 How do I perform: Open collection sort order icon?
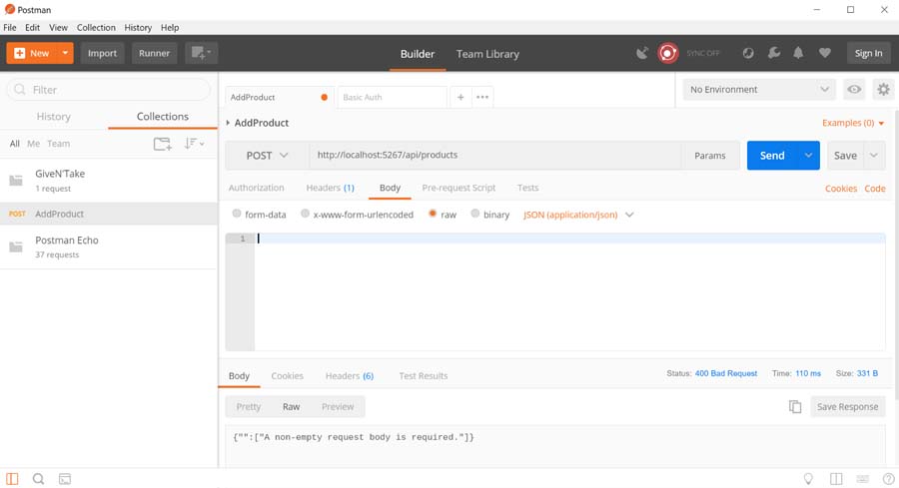point(194,144)
